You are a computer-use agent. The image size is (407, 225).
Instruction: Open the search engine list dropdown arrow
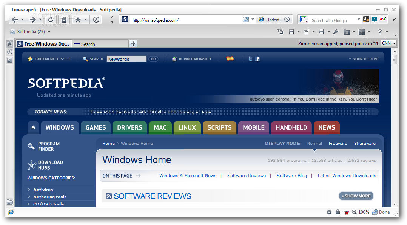[x=359, y=20]
